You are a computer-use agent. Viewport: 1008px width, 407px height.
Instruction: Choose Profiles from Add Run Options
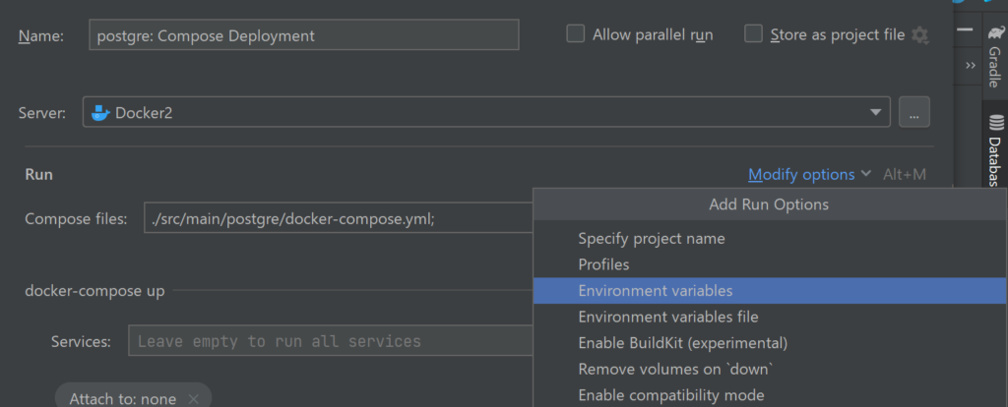[x=603, y=264]
